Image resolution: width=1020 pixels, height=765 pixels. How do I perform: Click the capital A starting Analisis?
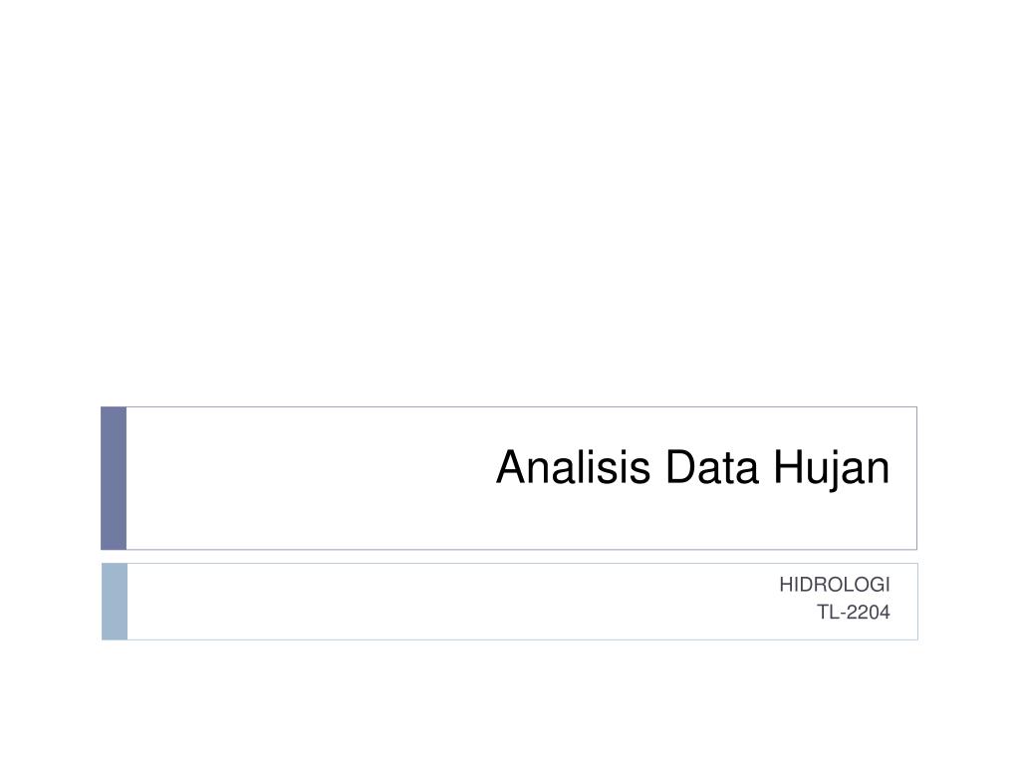(509, 466)
